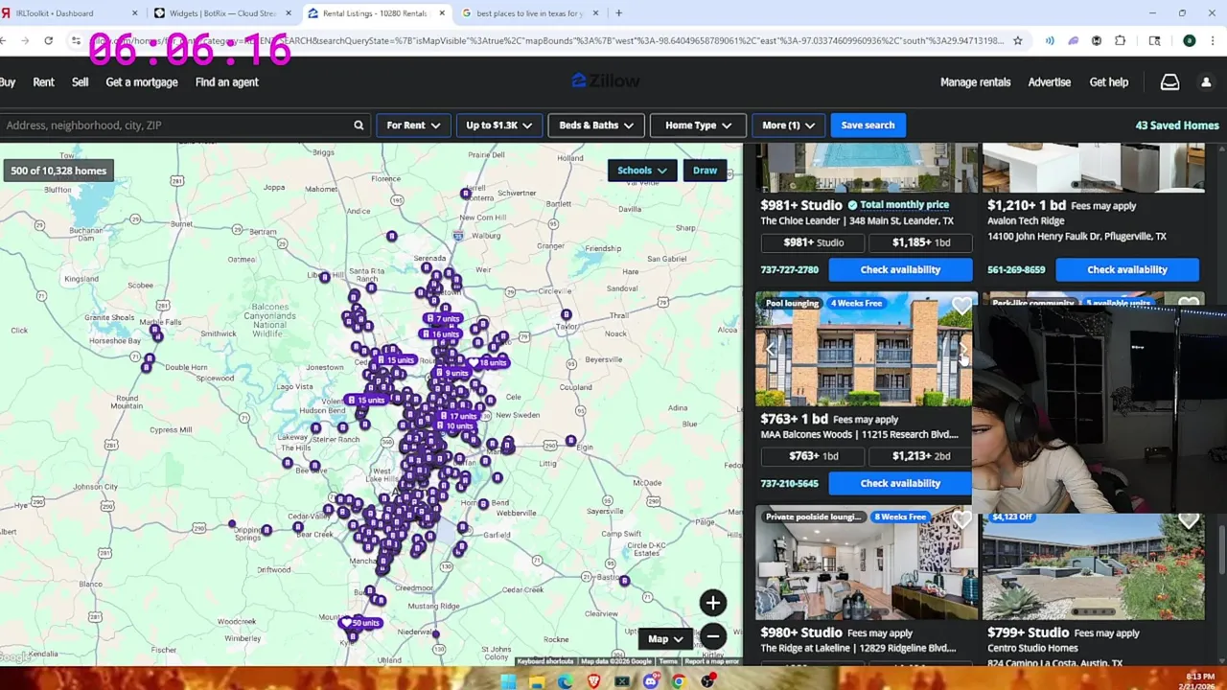This screenshot has height=690, width=1227.
Task: Click the Zillow logo
Action: tap(606, 81)
